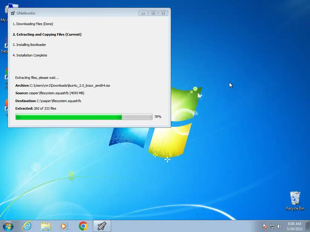
Task: Maximize the UNetbootin window
Action: (x=153, y=13)
